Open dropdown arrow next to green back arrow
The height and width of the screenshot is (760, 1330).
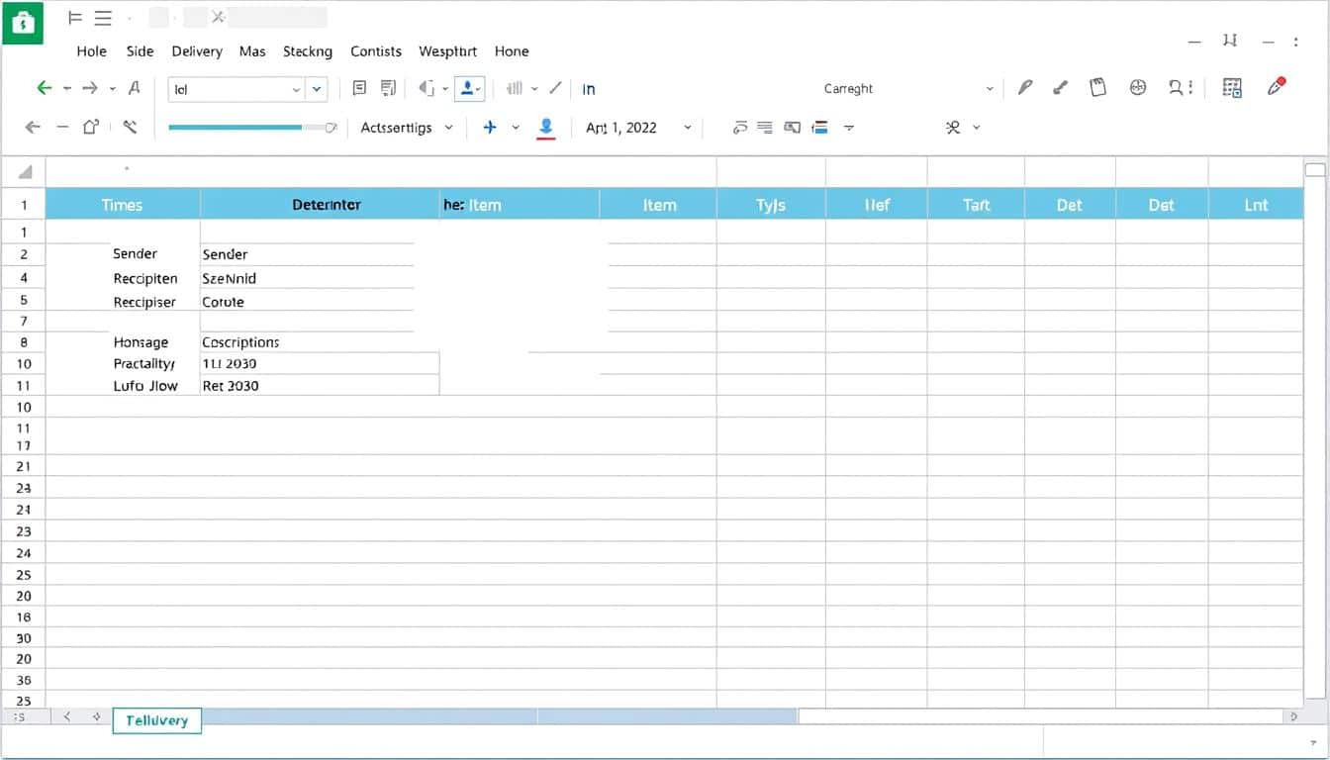pos(67,88)
